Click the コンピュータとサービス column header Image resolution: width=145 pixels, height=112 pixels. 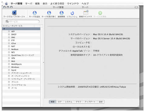[18, 26]
